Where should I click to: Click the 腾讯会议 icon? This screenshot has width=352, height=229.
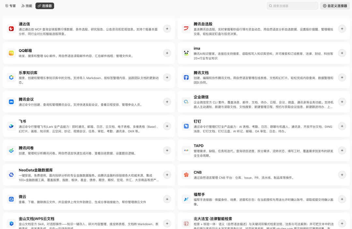(11, 102)
